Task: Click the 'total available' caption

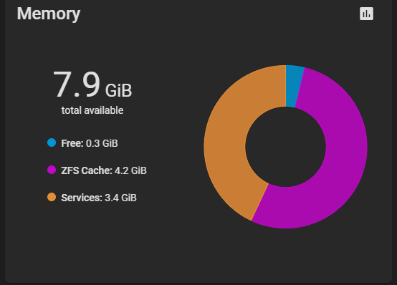Action: coord(92,110)
